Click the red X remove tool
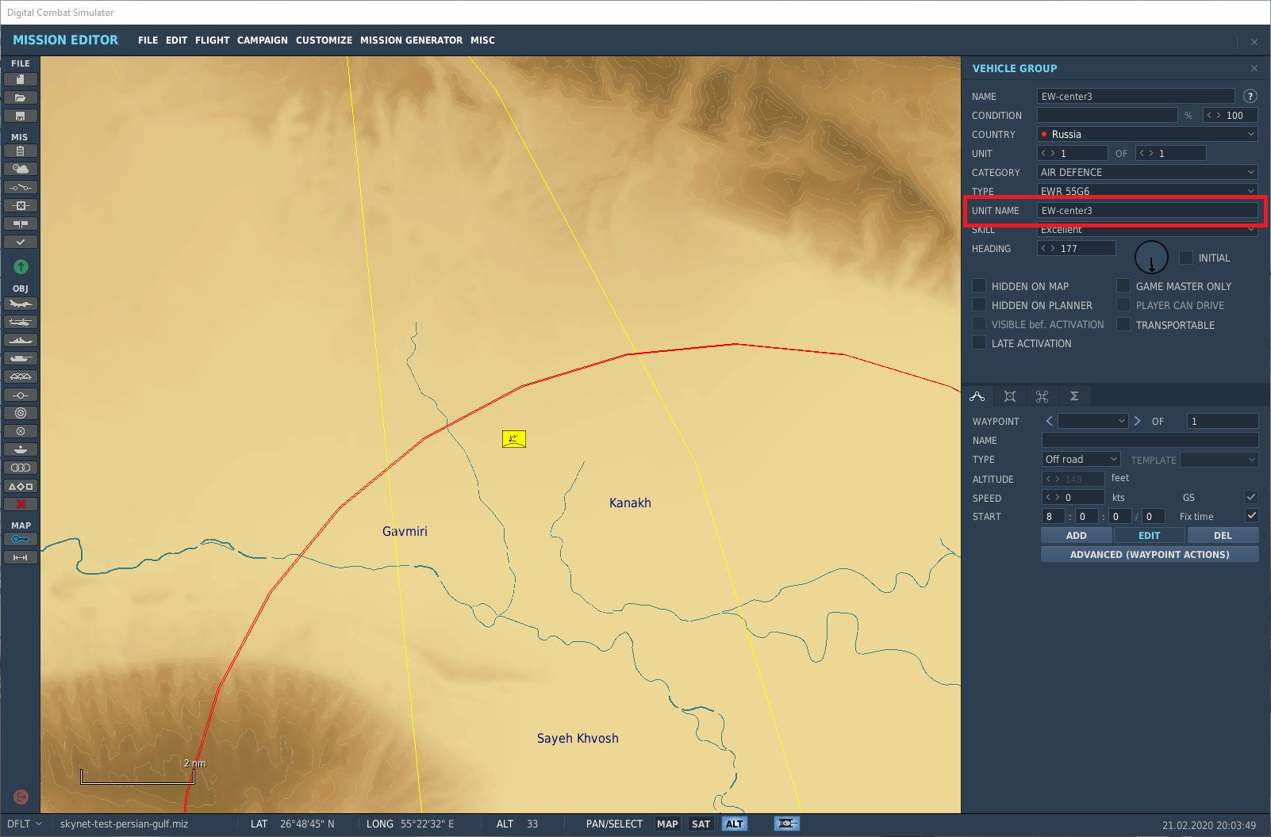This screenshot has height=837, width=1271. (21, 504)
